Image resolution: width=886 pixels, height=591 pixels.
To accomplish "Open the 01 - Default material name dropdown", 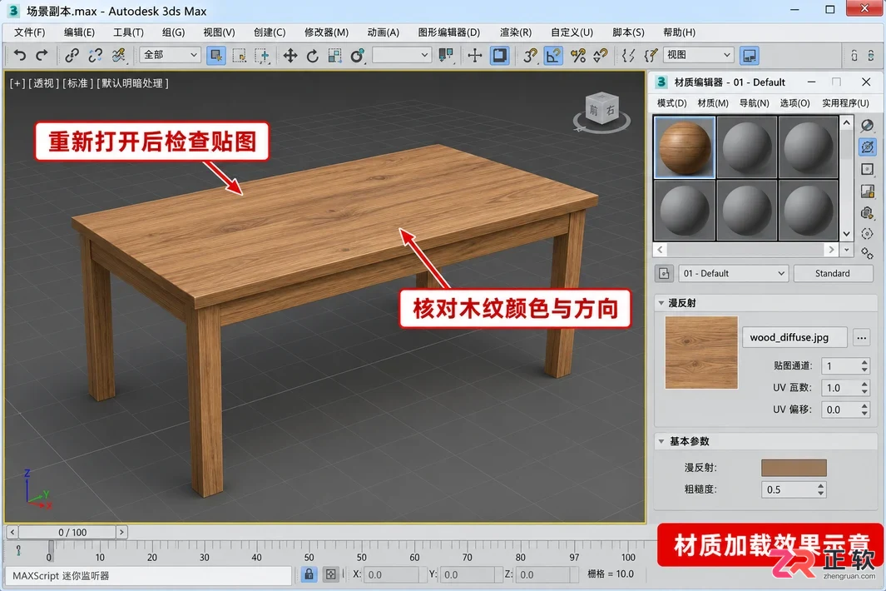I will 734,274.
